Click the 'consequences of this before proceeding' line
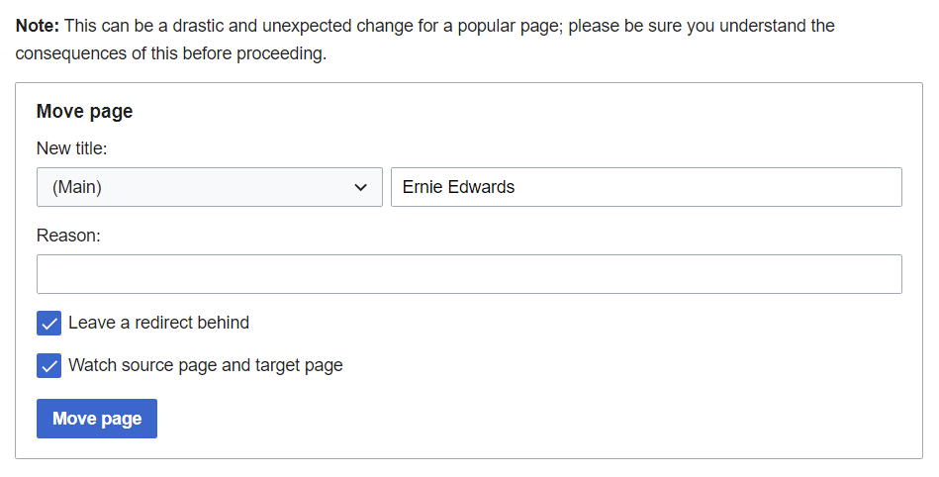Viewport: 939px width, 477px height. click(x=170, y=53)
